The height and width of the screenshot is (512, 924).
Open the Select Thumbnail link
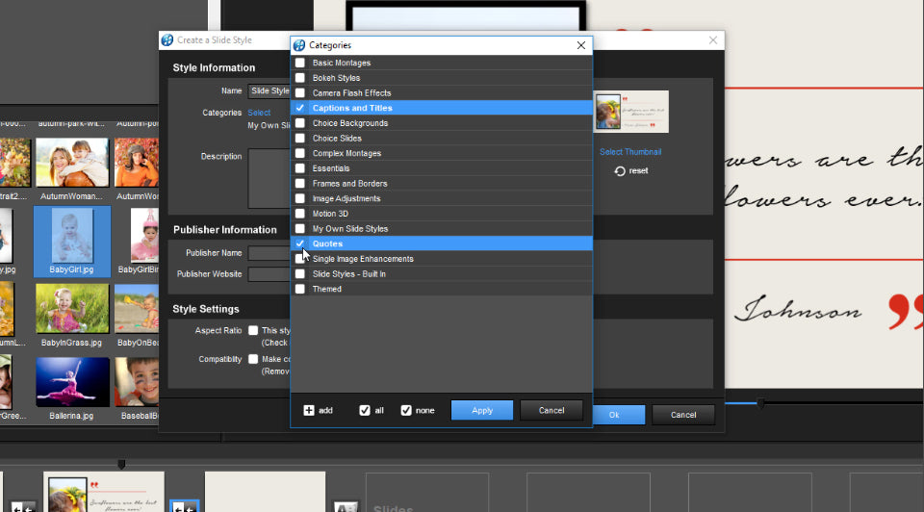tap(630, 152)
